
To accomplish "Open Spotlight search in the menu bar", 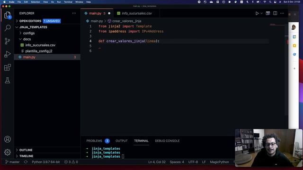I will point(270,2).
